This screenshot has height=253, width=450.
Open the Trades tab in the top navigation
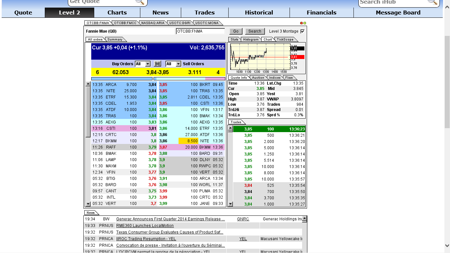coord(205,13)
